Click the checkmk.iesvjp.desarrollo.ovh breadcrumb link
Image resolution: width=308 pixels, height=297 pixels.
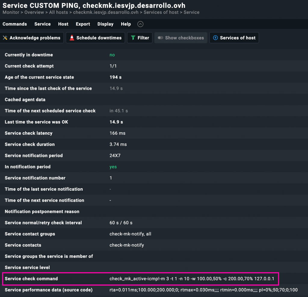pyautogui.click(x=106, y=12)
